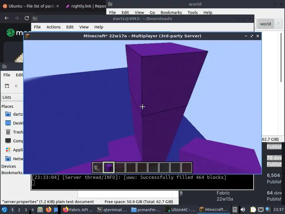Click the Minecraft window icon in titlebar
This screenshot has width=285, height=214.
click(28, 36)
